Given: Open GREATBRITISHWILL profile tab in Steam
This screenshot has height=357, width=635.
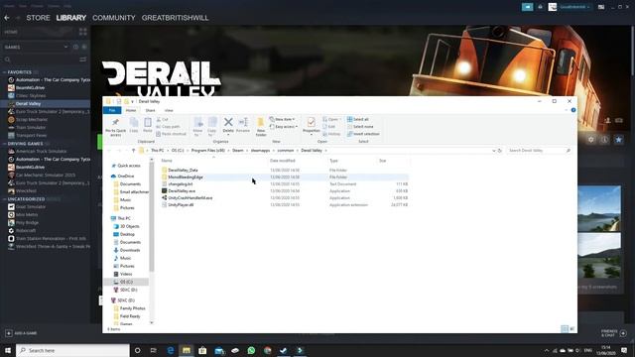Looking at the screenshot, I should (x=175, y=18).
